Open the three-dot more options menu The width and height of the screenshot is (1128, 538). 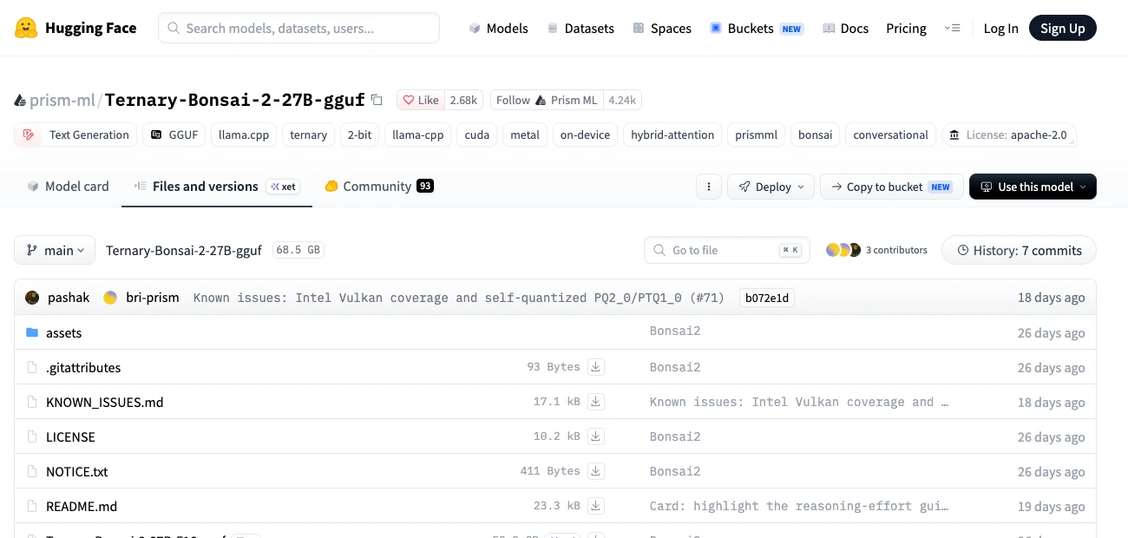pos(709,187)
